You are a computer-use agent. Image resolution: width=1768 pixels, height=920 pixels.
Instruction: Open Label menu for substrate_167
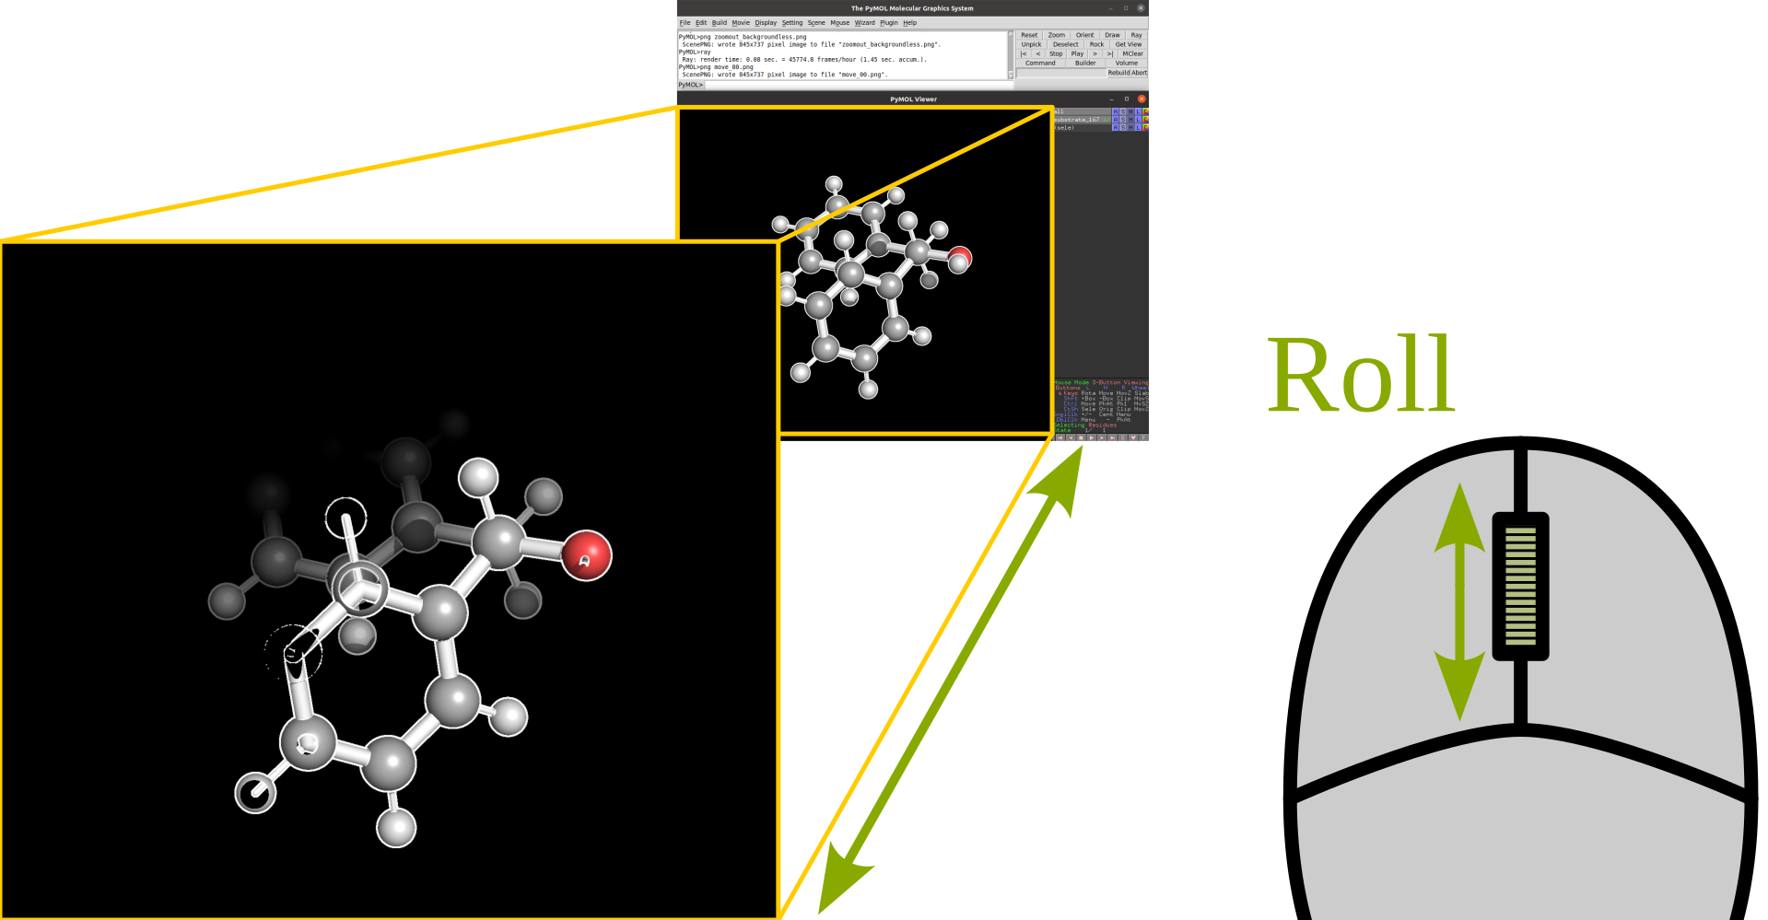tap(1138, 120)
